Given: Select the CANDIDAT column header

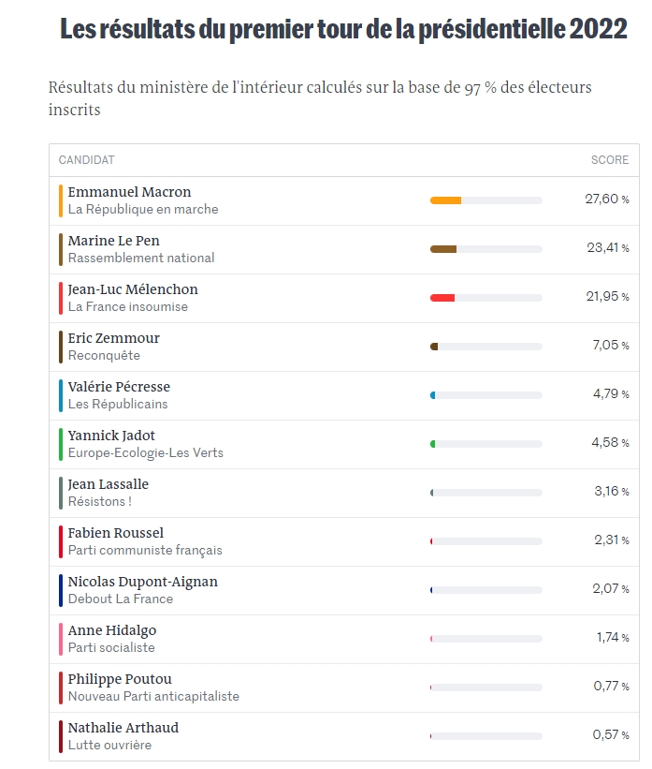Looking at the screenshot, I should [87, 160].
